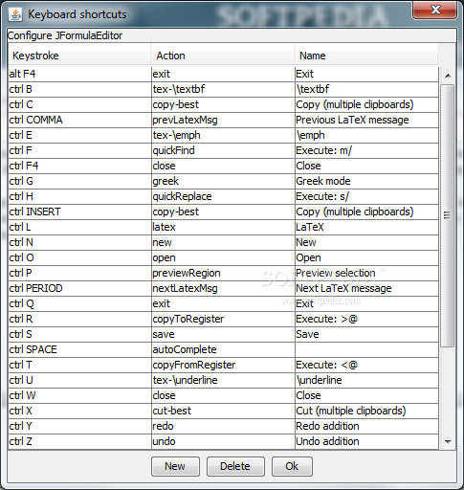Click the vertical scrollbar thumb
The width and height of the screenshot is (464, 490).
(448, 215)
